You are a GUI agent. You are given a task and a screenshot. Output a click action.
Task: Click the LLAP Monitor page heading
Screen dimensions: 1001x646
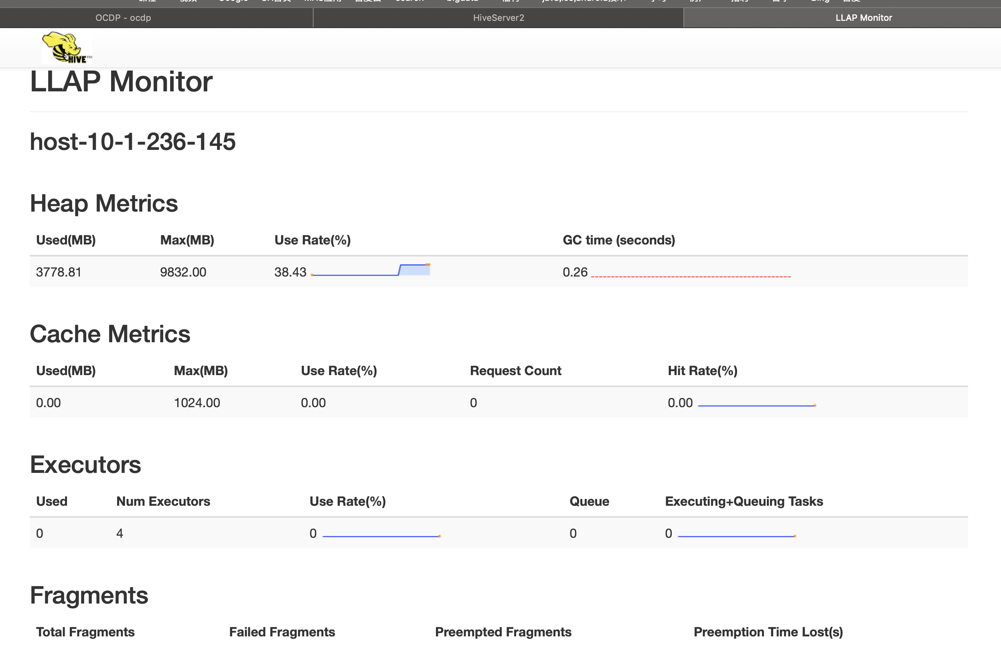click(121, 81)
